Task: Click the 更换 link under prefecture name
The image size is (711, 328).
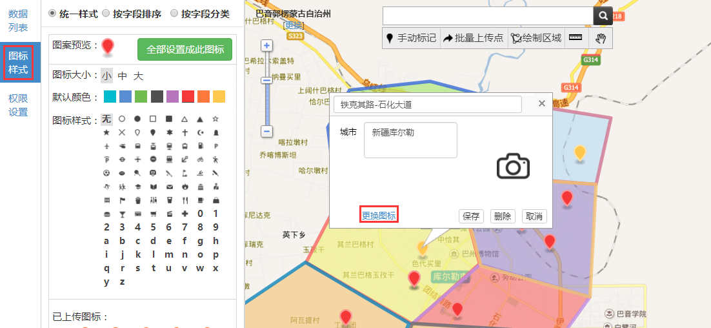Action: coord(293,25)
